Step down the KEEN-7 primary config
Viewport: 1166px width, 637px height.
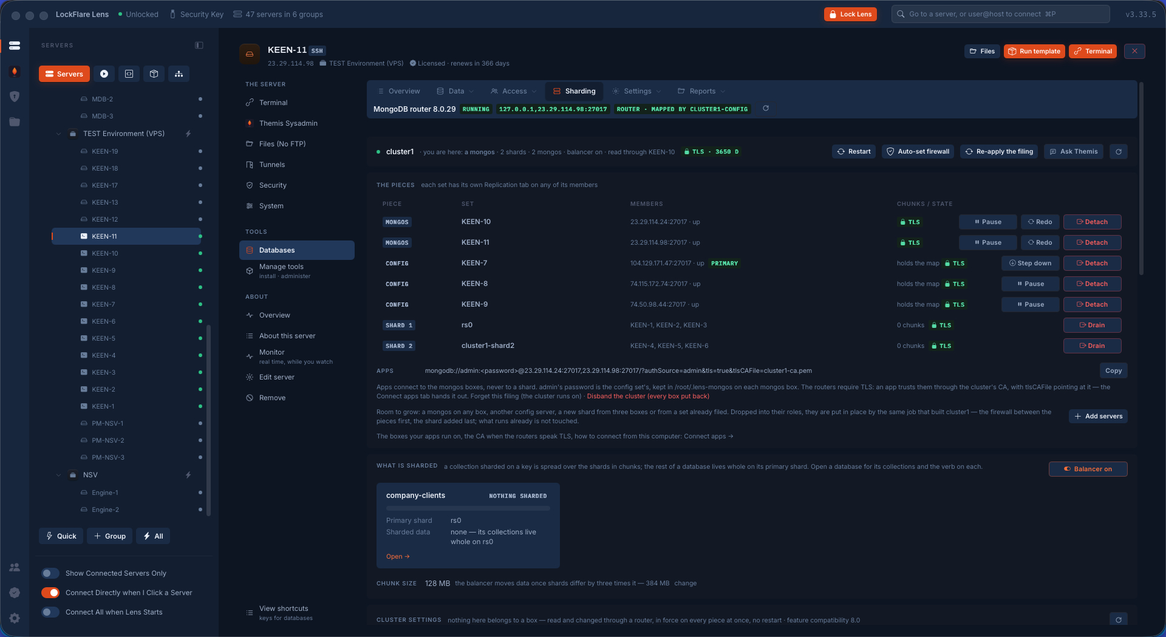coord(1031,264)
